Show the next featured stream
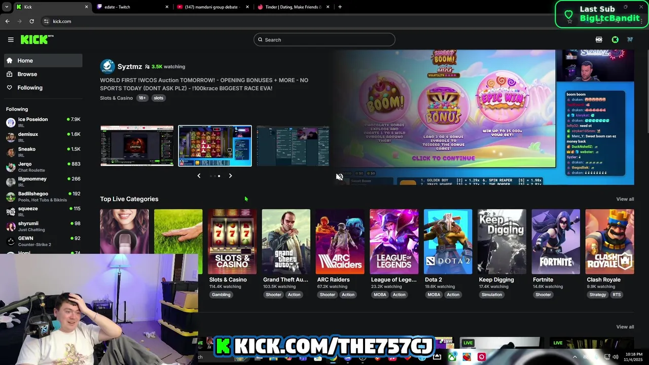This screenshot has height=365, width=649. (x=230, y=176)
